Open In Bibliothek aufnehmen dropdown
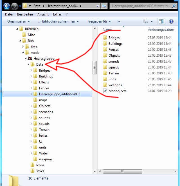This screenshot has height=186, width=180. pos(58,21)
